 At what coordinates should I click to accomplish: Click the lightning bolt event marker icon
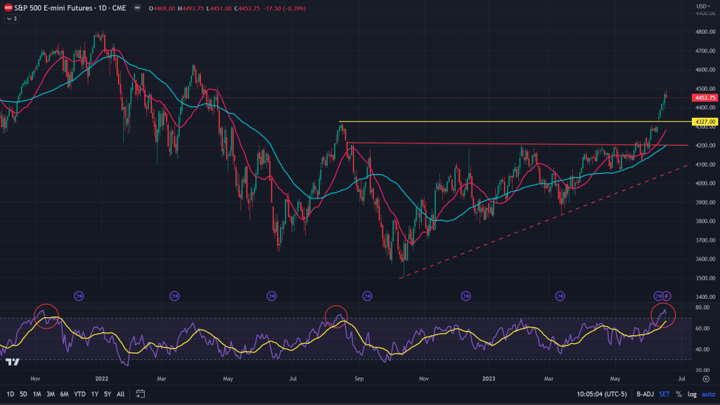(667, 296)
